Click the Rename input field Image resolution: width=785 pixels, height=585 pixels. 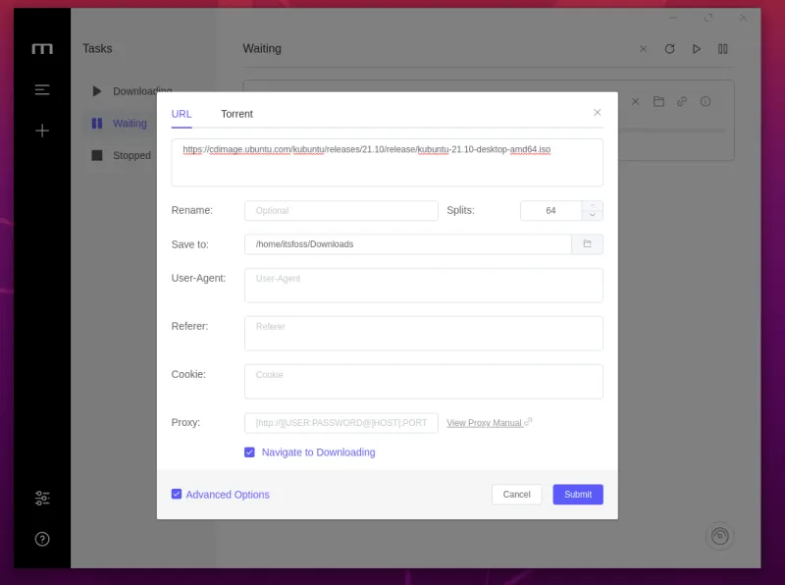(340, 211)
